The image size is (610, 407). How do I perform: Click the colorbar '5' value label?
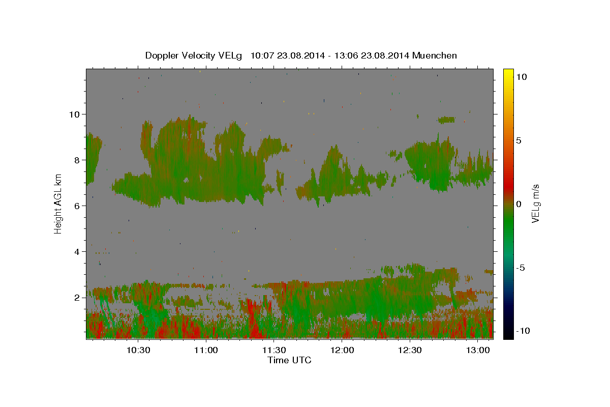point(518,140)
